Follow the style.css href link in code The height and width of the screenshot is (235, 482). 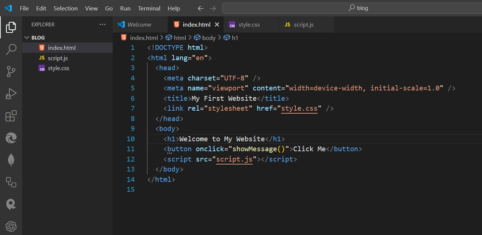[x=300, y=108]
